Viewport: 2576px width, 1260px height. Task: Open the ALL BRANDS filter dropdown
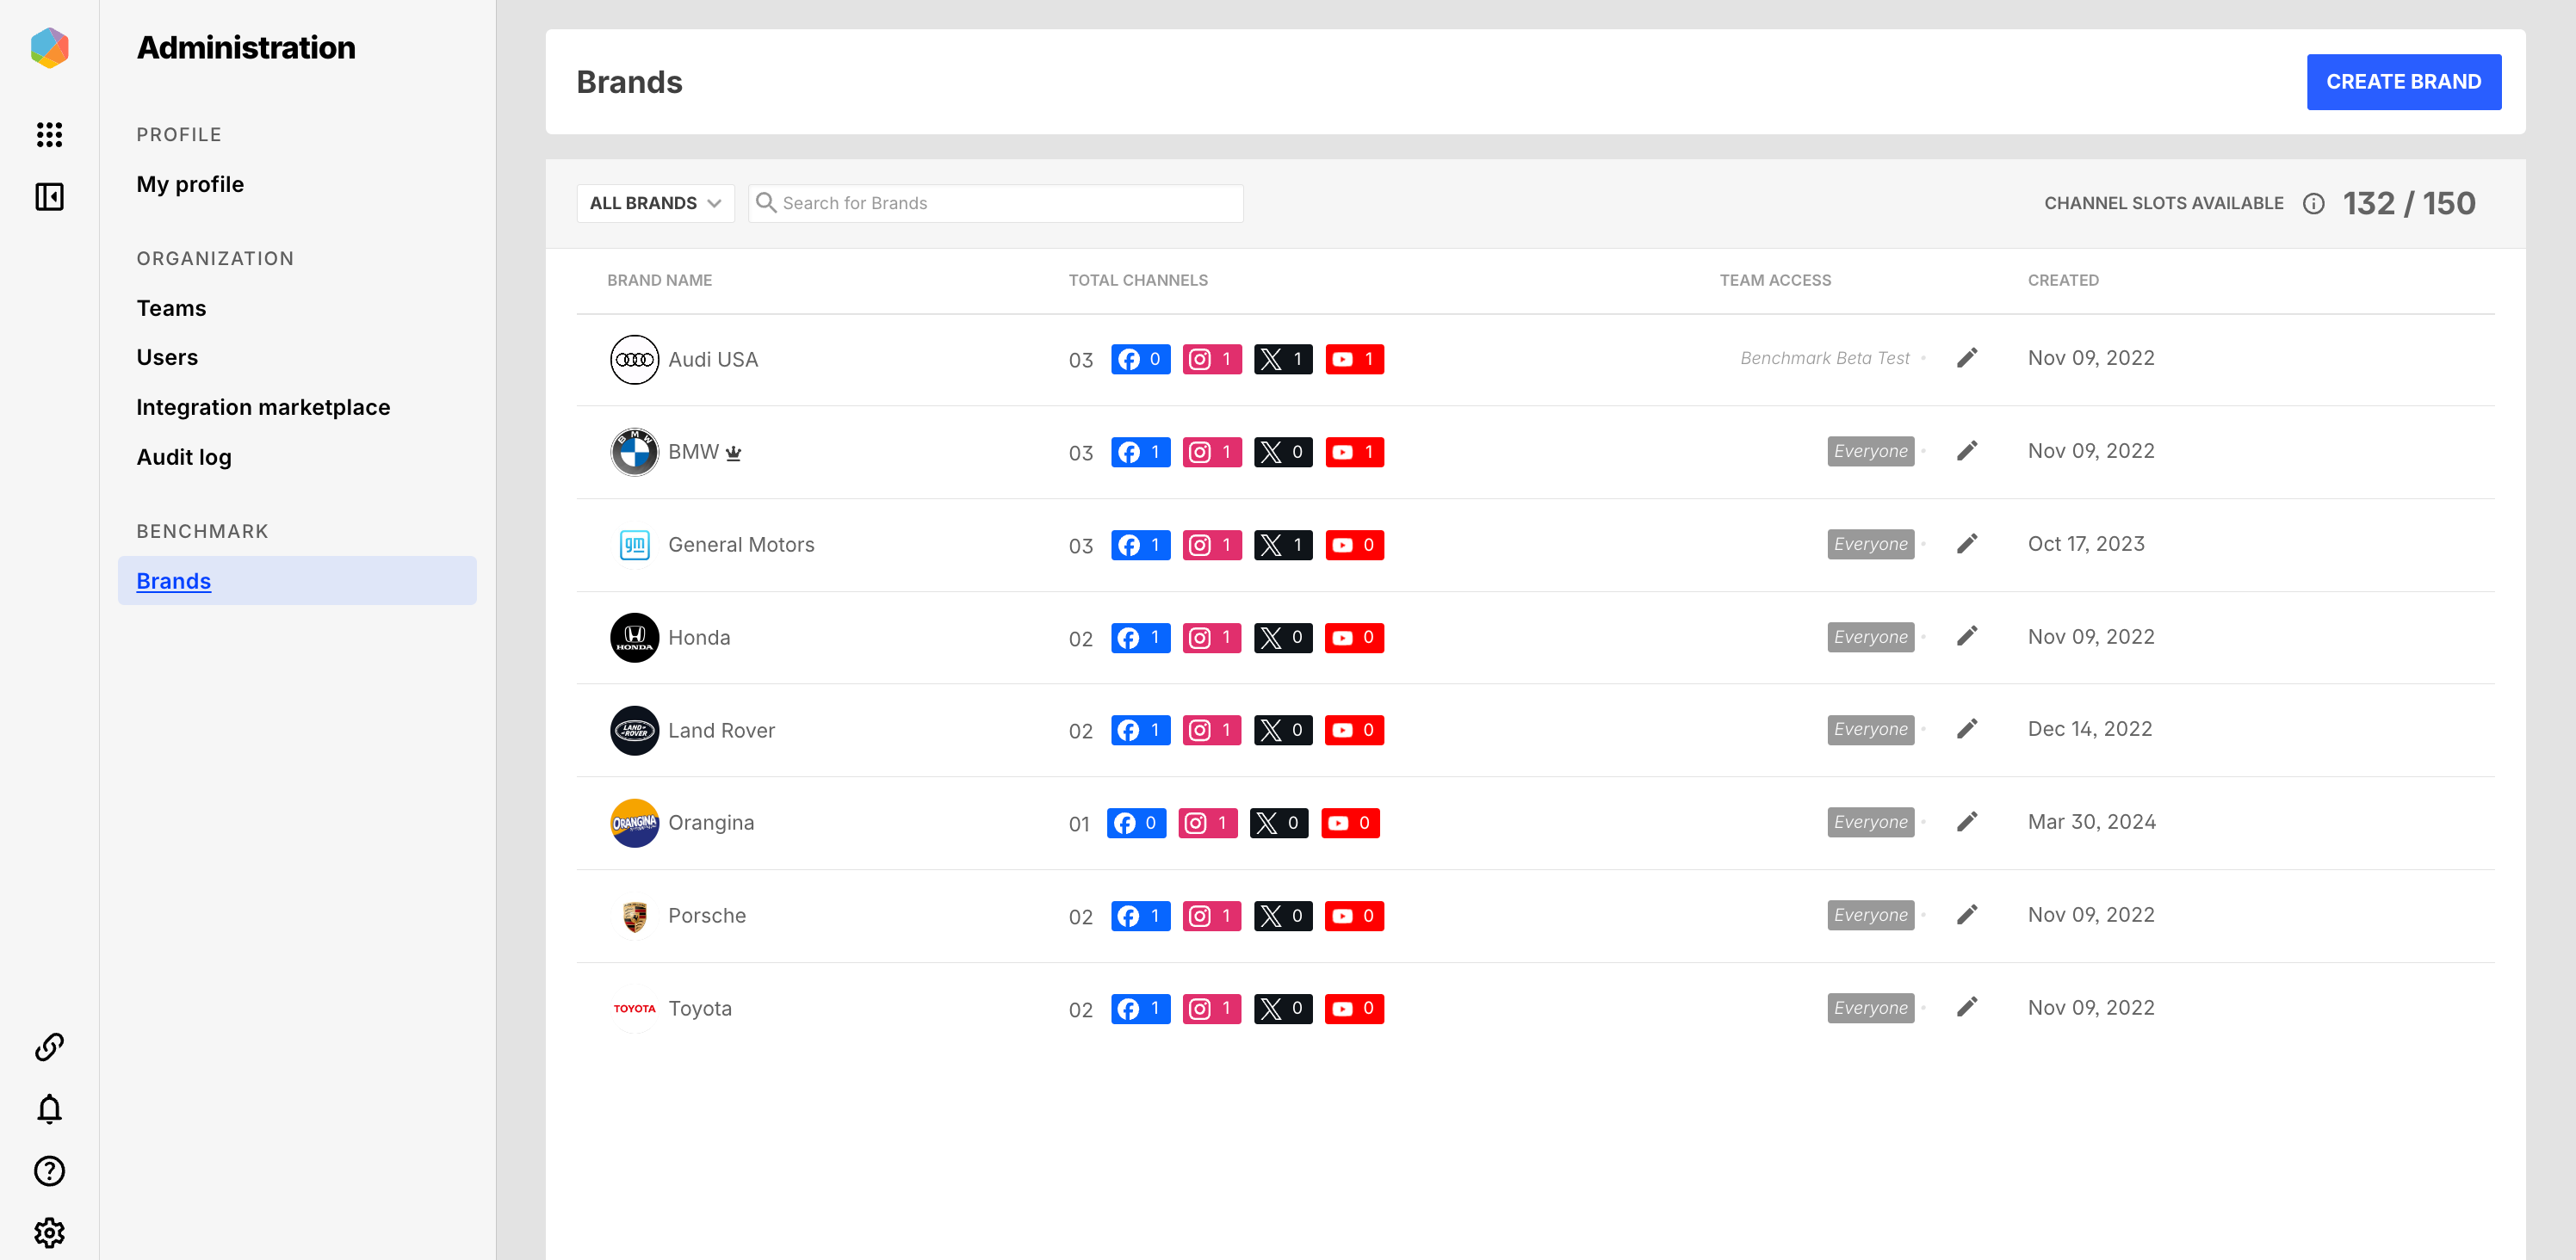point(655,204)
